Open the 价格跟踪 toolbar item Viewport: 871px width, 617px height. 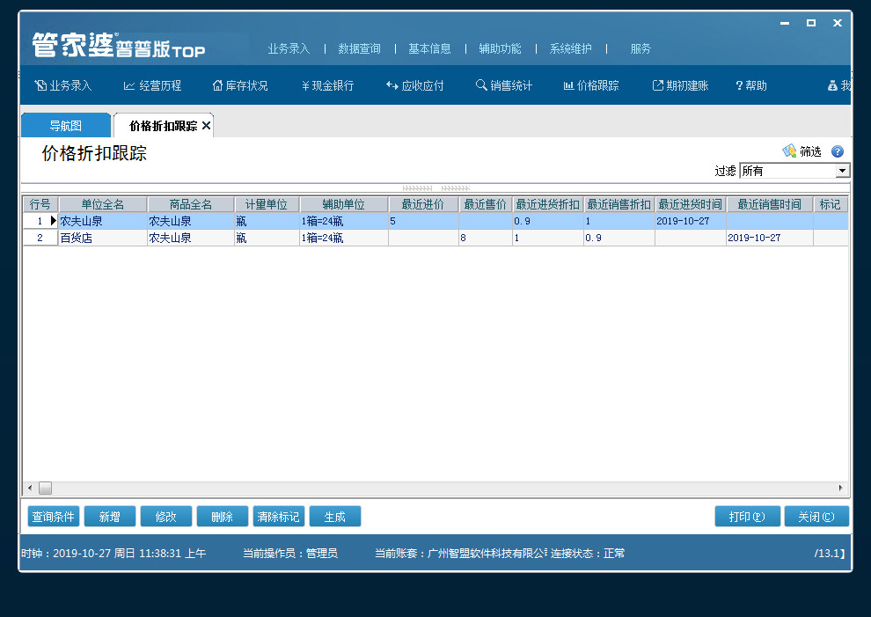point(591,85)
